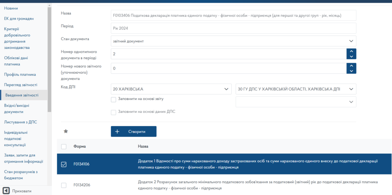This screenshot has width=392, height=195.
Task: Decrease Номер нового звітного документа down arrow
Action: (351, 71)
